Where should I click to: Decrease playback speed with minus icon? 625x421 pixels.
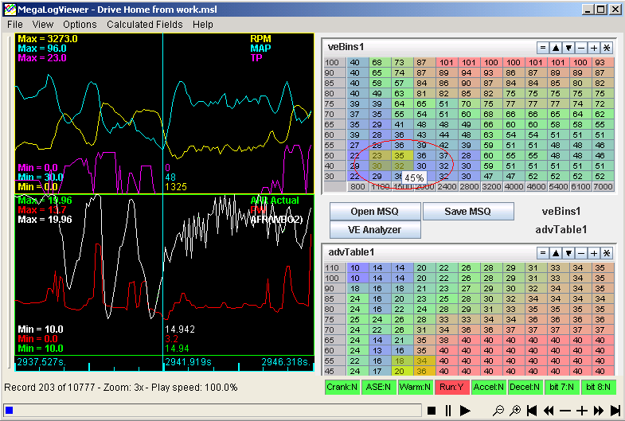pyautogui.click(x=565, y=410)
